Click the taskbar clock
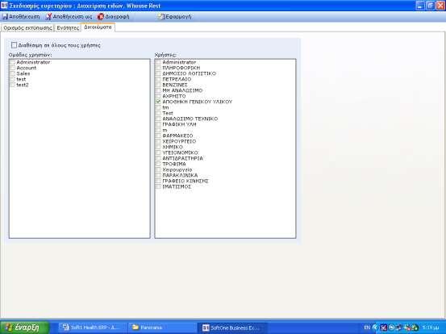 [431, 328]
